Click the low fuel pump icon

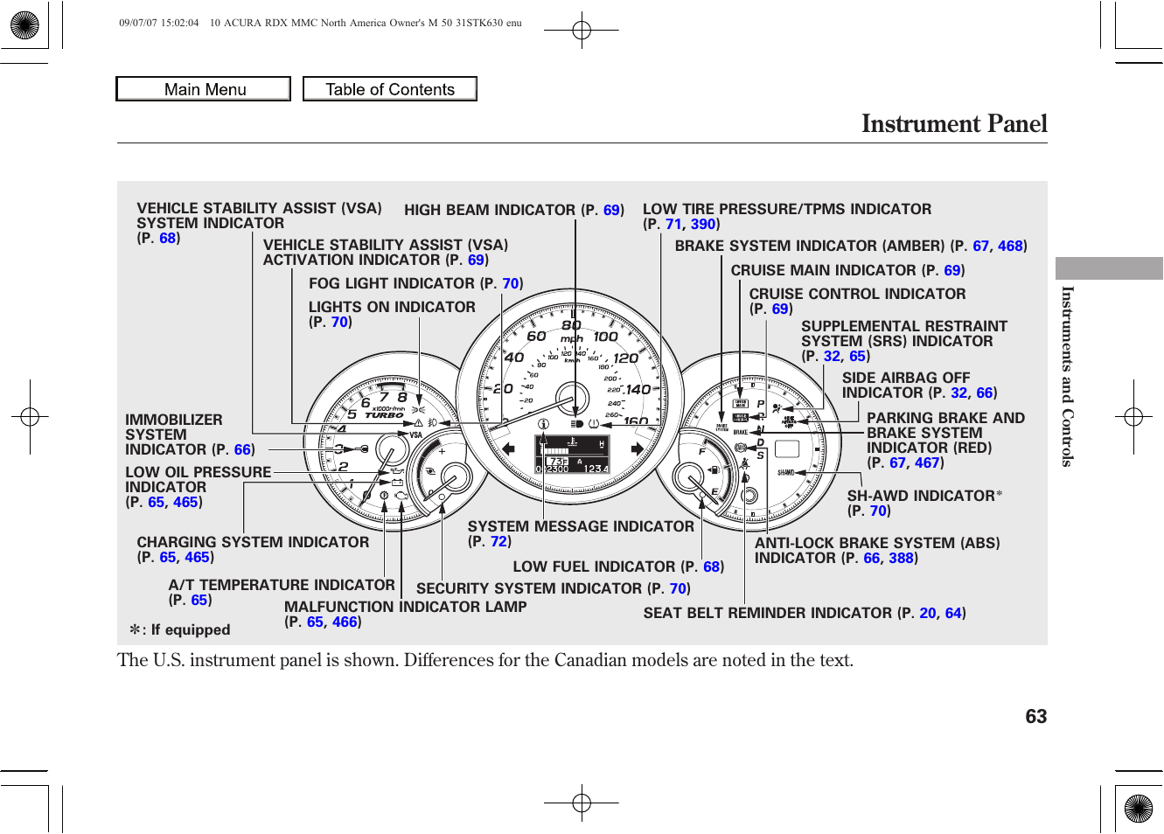(x=714, y=469)
